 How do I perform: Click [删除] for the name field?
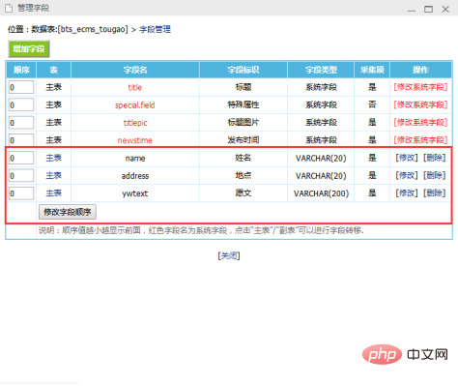tap(435, 158)
